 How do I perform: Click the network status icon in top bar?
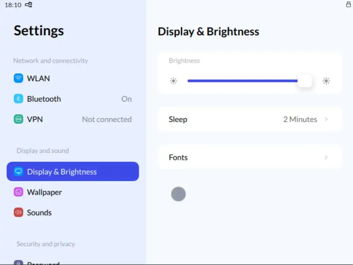29,5
